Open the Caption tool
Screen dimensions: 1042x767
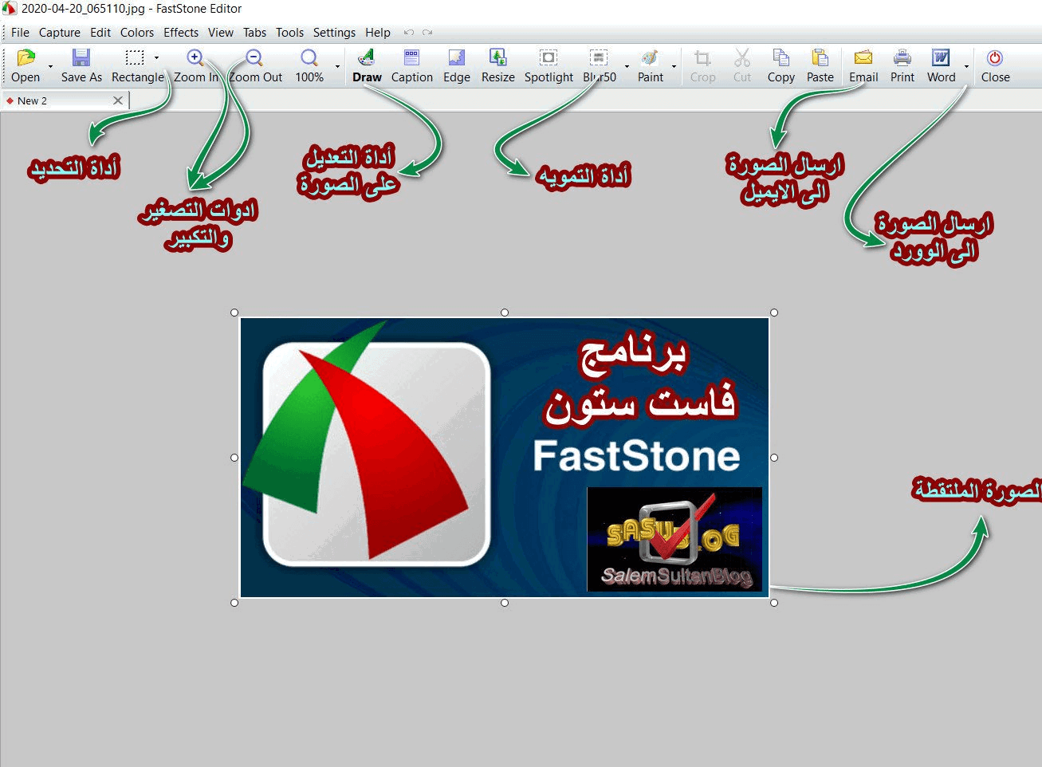coord(411,65)
